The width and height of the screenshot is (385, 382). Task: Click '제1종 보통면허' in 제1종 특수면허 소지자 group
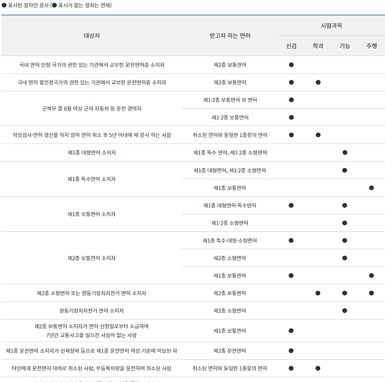(x=230, y=188)
